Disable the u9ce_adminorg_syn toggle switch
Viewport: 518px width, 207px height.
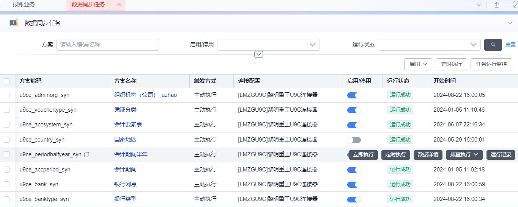coord(354,95)
